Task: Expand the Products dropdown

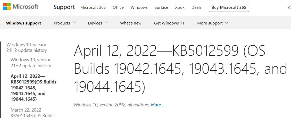Action: (x=65, y=23)
